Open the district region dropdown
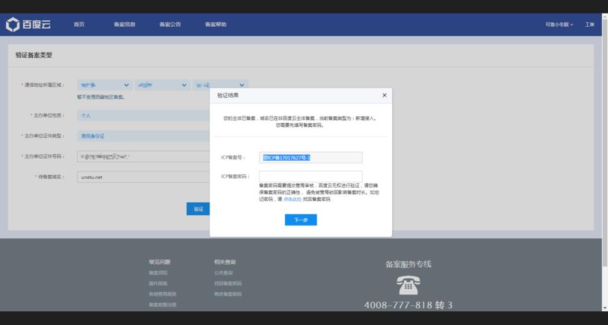This screenshot has width=608, height=325. click(x=220, y=85)
